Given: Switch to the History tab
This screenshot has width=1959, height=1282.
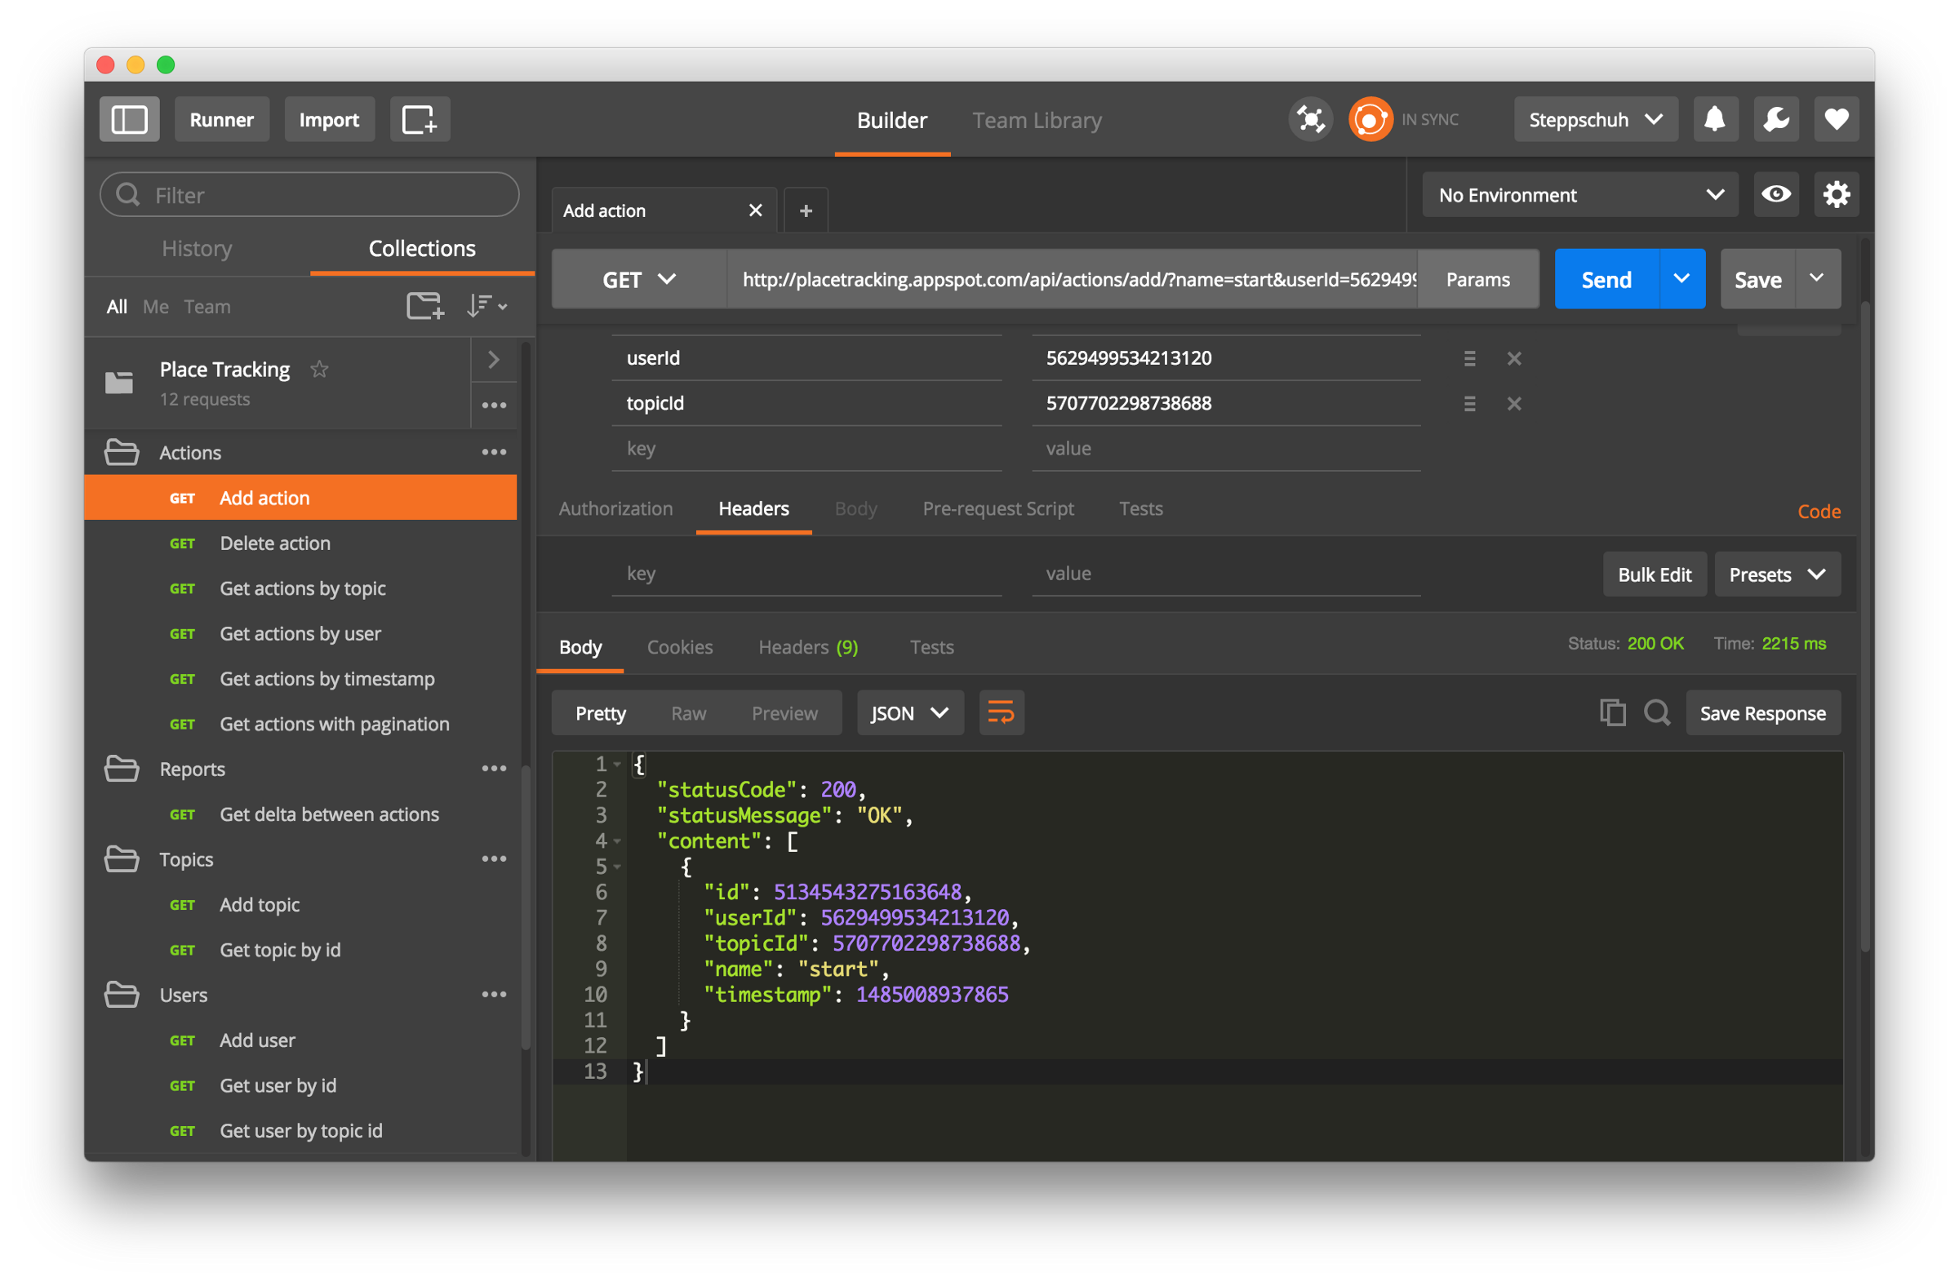Looking at the screenshot, I should [197, 249].
